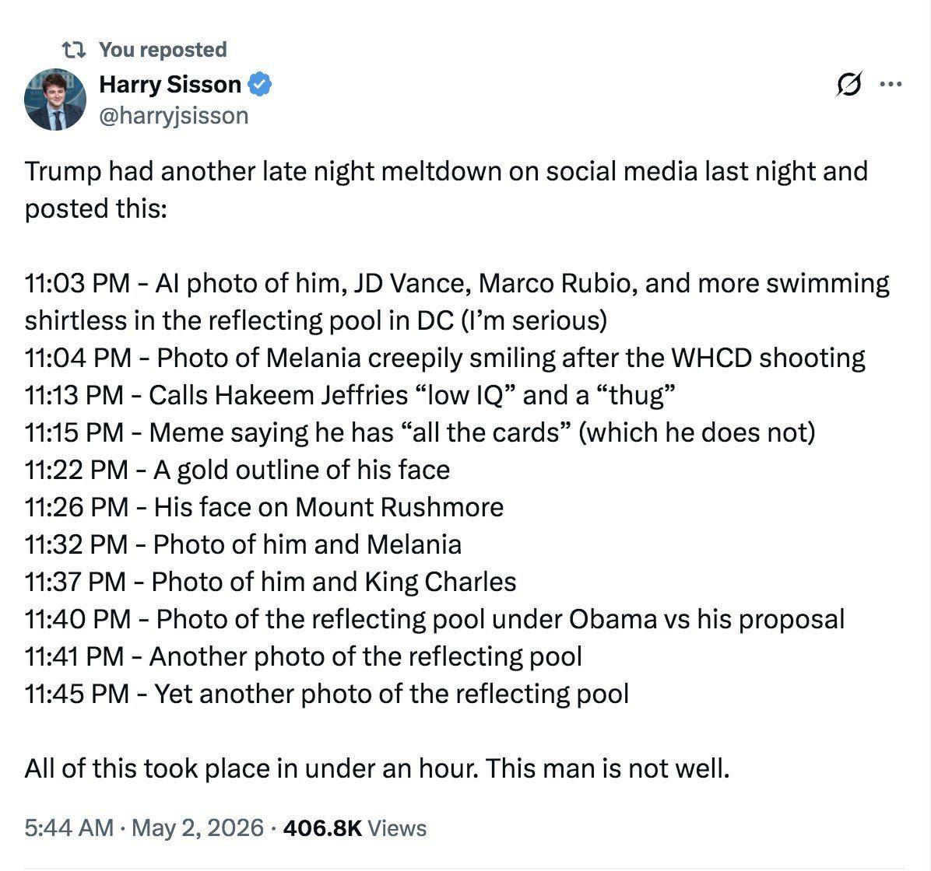Viewport: 931px width, 871px height.
Task: Select the 11:26 PM Mount Rushmore line
Action: coord(264,507)
